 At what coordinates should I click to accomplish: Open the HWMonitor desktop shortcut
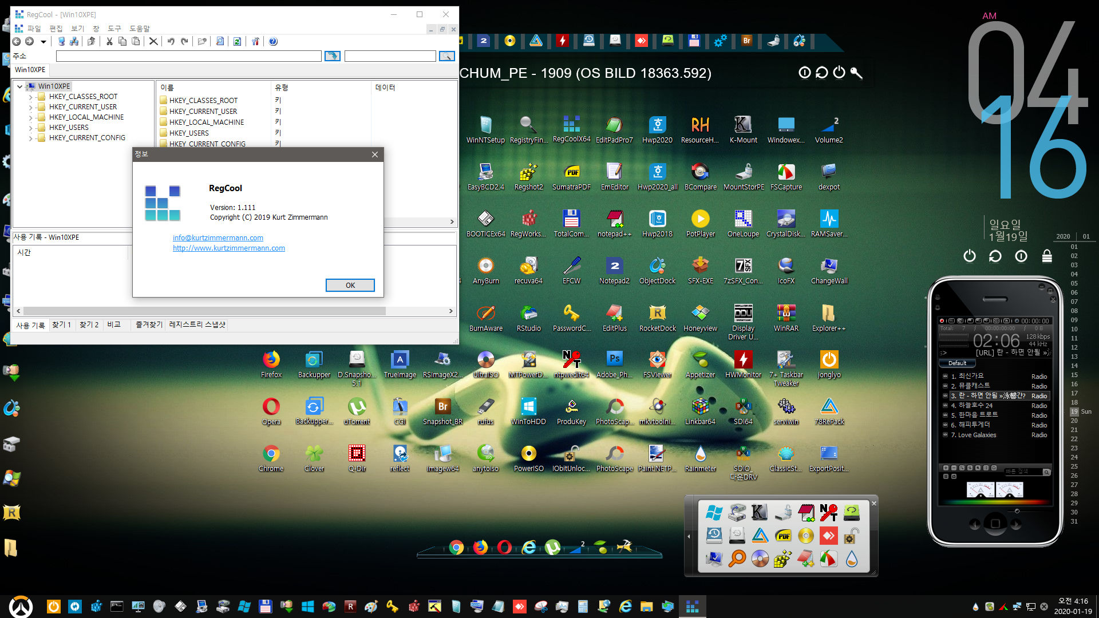pos(743,364)
